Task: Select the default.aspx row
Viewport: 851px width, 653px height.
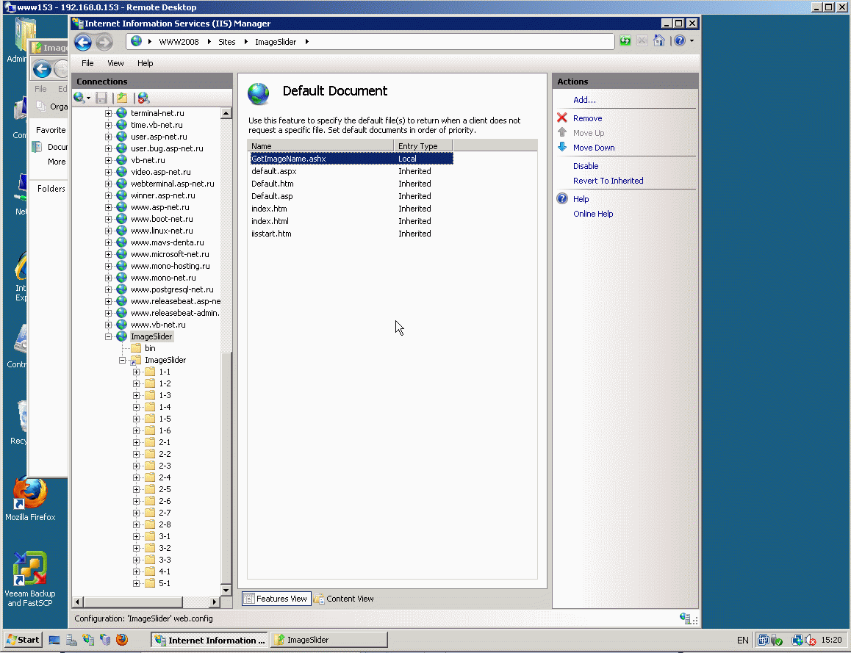Action: coord(351,171)
